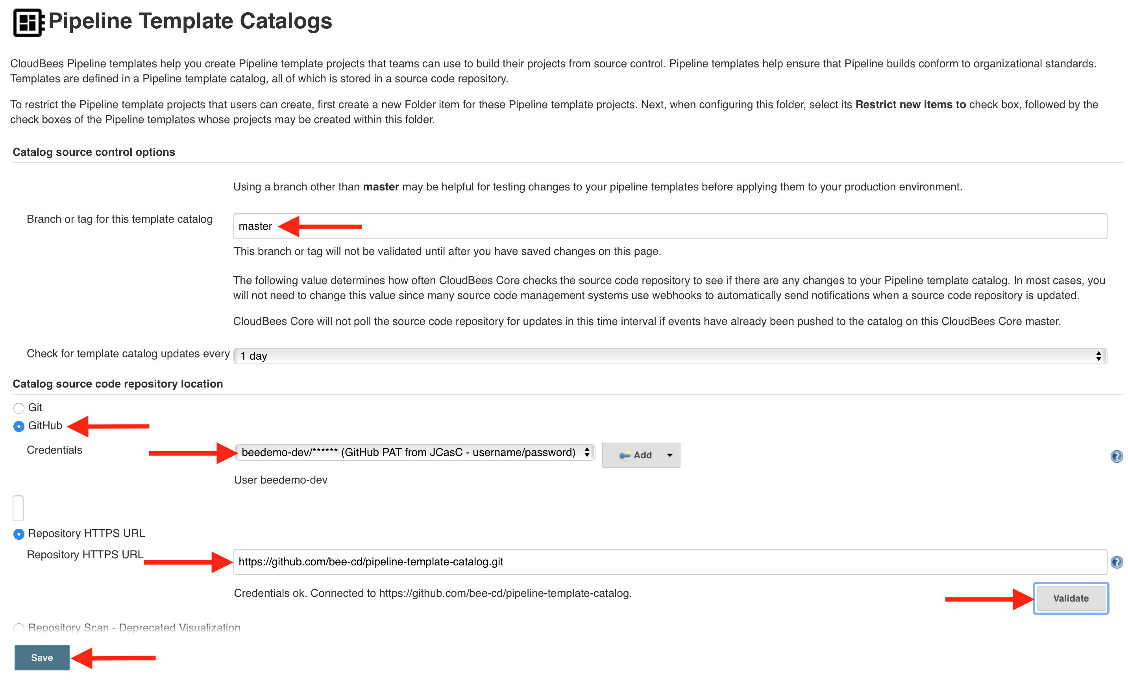Image resolution: width=1128 pixels, height=683 pixels.
Task: Select the Git radio button
Action: coord(19,408)
